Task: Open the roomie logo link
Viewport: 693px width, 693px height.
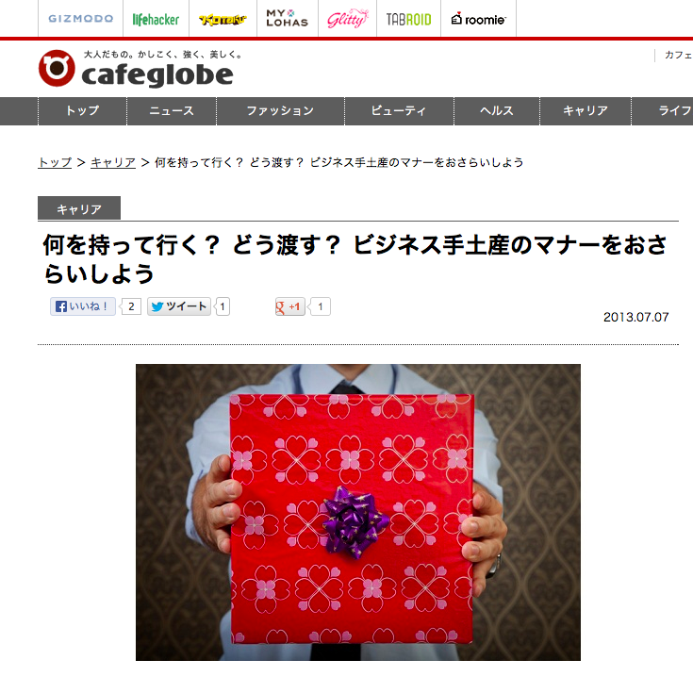Action: click(x=478, y=19)
